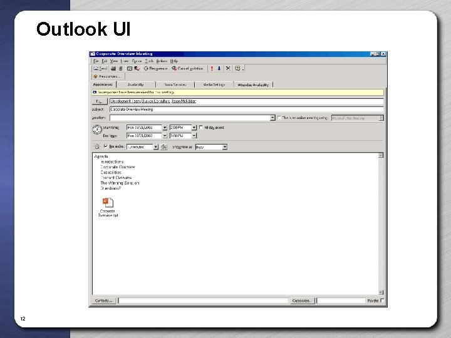
Task: Click the Corporate Overview.ppt attachment icon
Action: click(x=108, y=203)
